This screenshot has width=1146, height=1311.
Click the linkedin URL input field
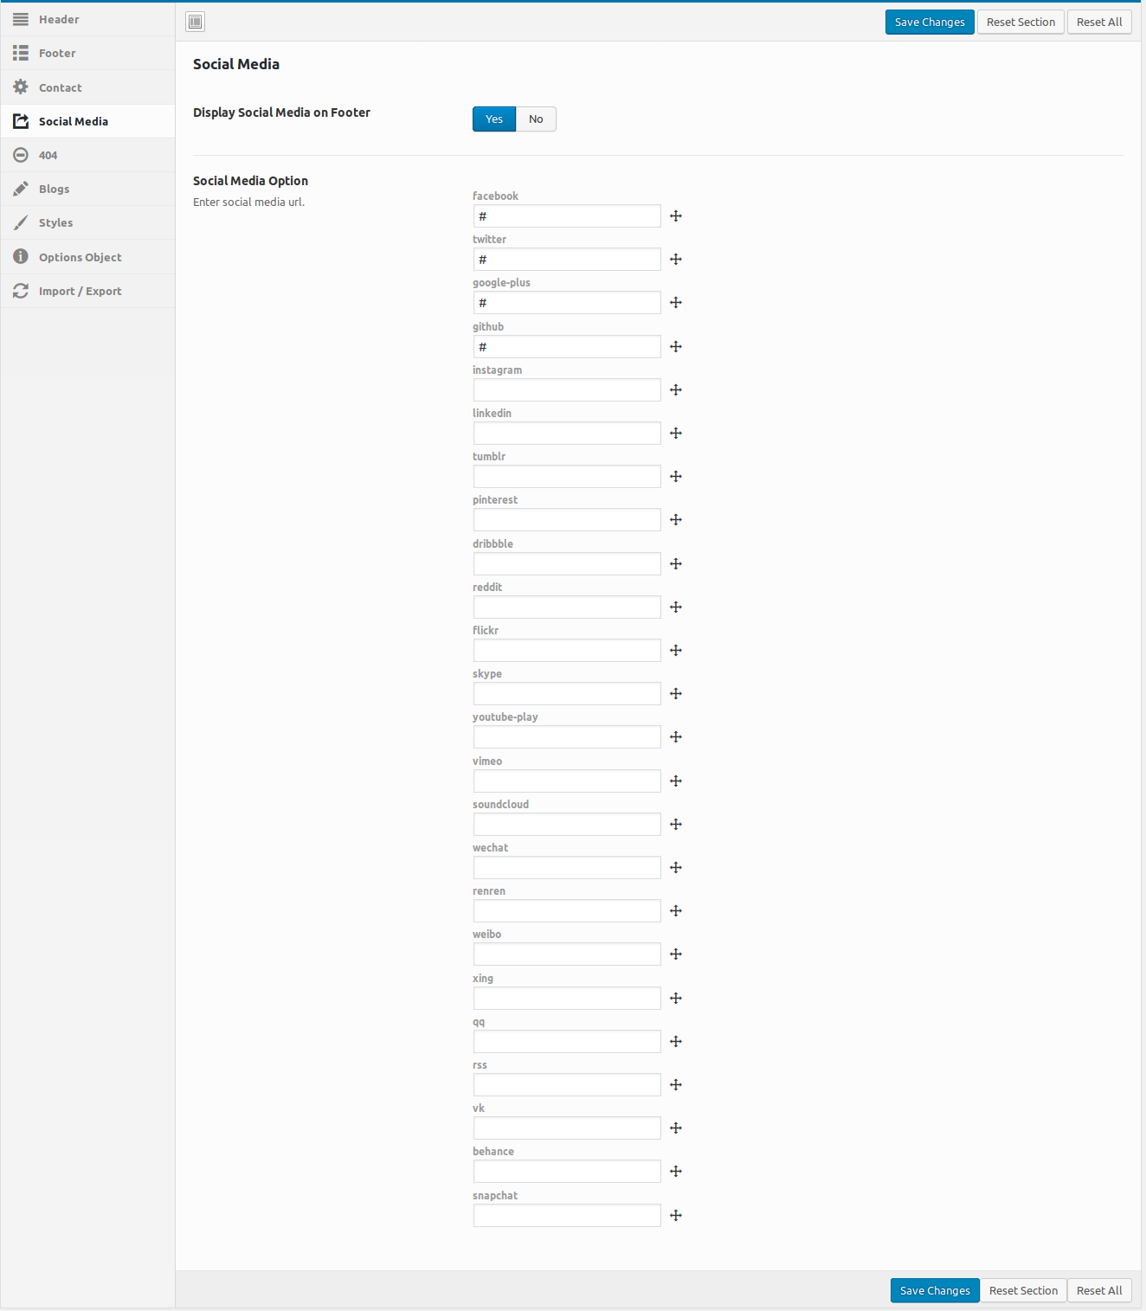click(567, 434)
